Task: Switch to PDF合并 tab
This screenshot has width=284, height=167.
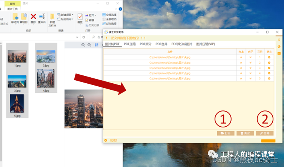Action: click(161, 44)
